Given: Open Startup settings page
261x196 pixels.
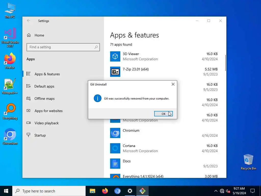Looking at the screenshot, I should [x=40, y=135].
